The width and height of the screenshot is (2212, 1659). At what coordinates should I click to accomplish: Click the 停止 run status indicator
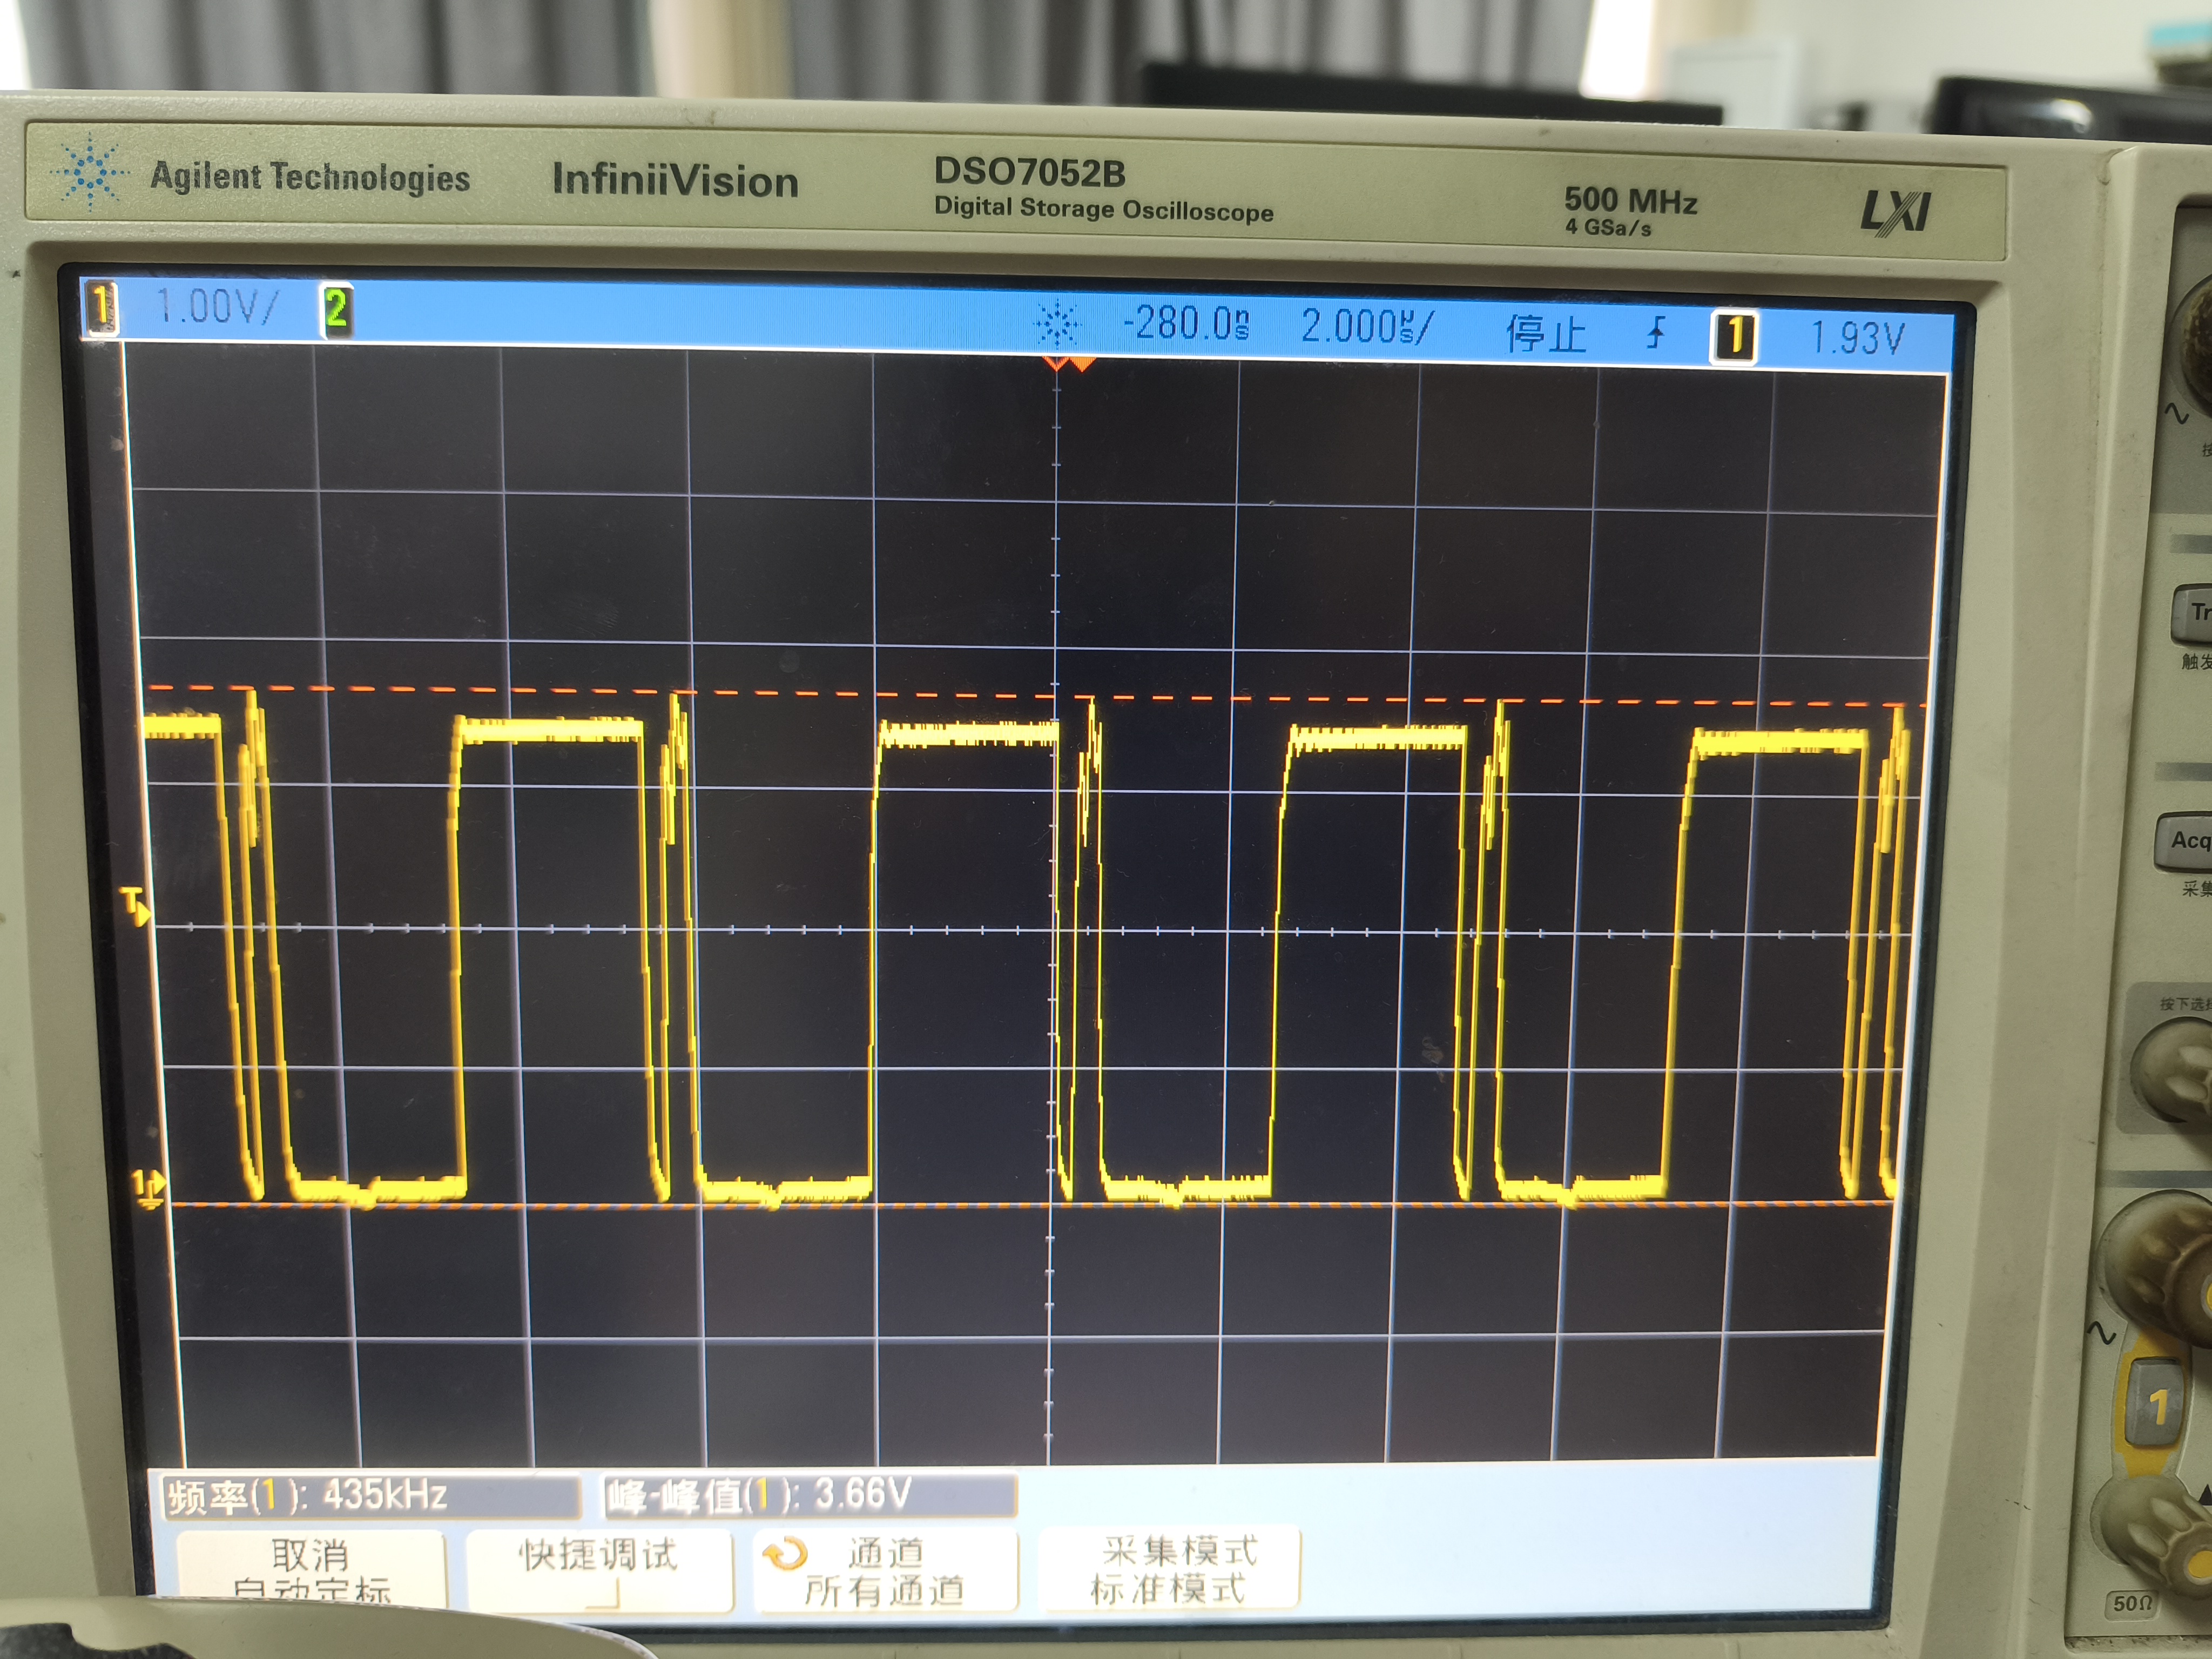tap(1546, 333)
